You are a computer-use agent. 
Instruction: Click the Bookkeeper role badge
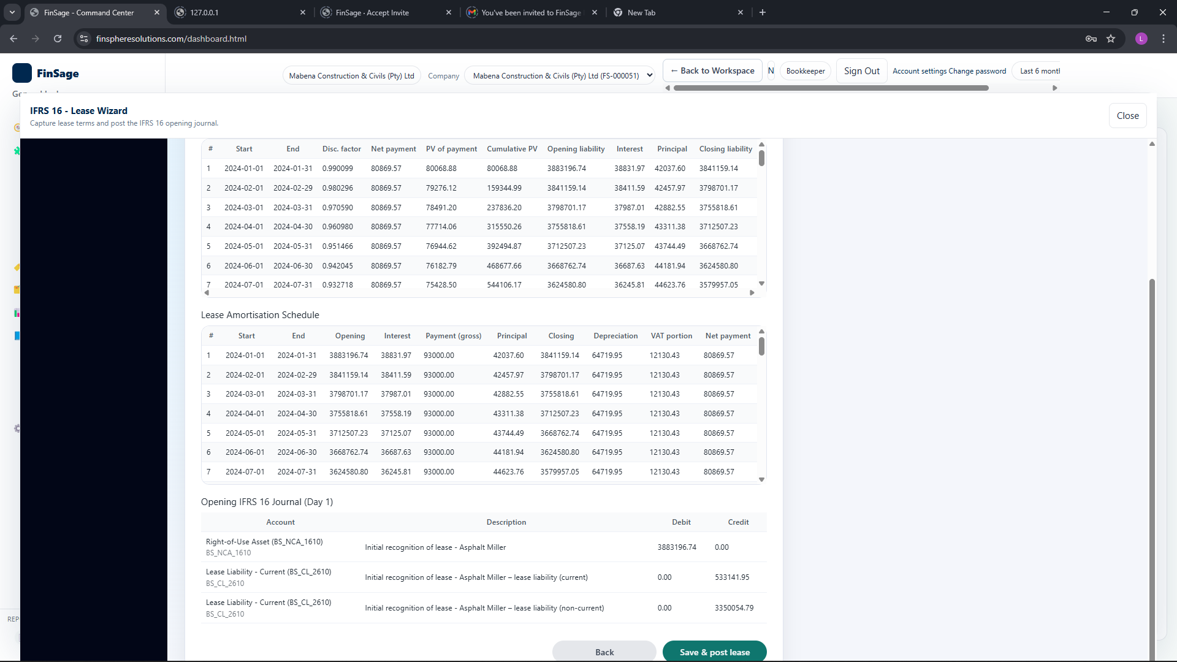806,71
